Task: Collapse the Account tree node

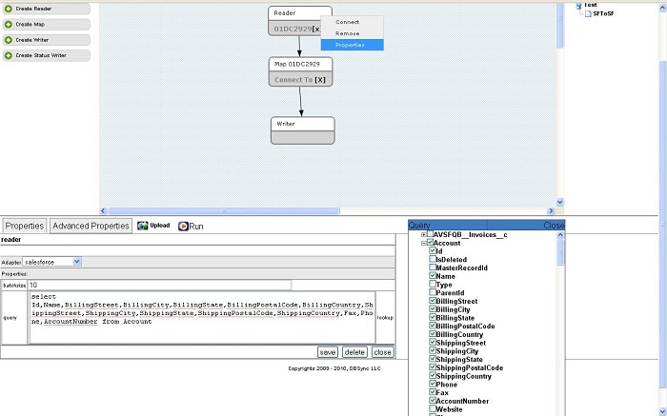Action: click(x=424, y=243)
